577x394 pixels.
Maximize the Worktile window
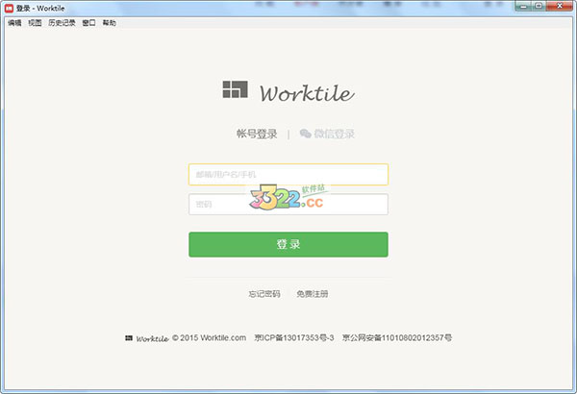tap(539, 6)
